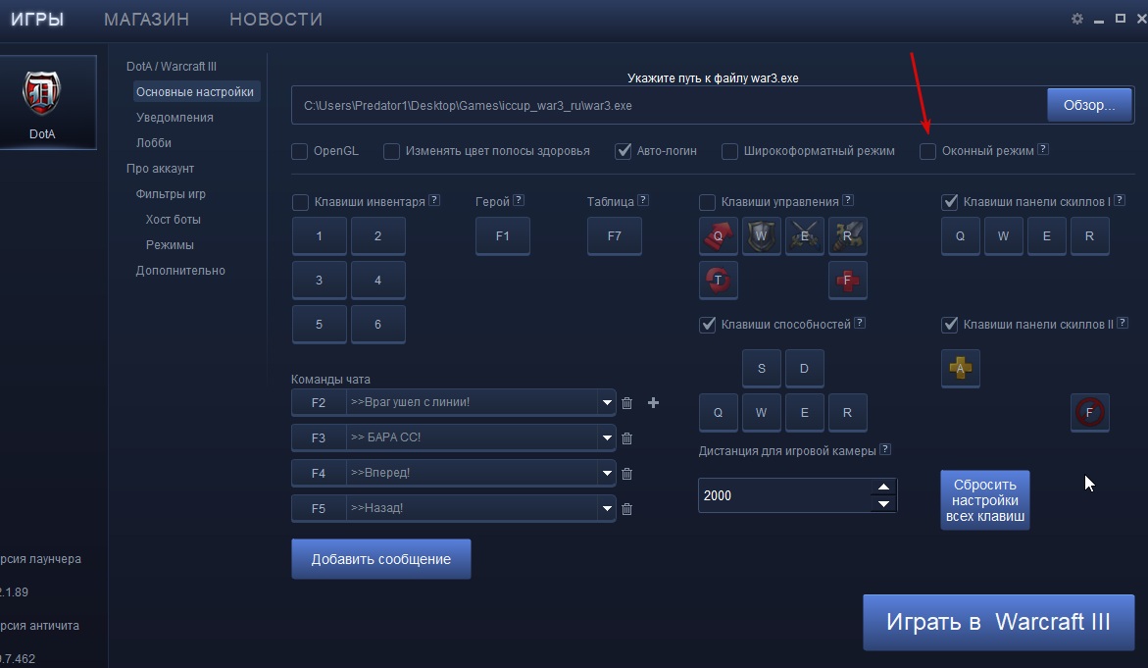This screenshot has width=1148, height=668.
Task: Delete the F4 chat command
Action: tap(626, 473)
